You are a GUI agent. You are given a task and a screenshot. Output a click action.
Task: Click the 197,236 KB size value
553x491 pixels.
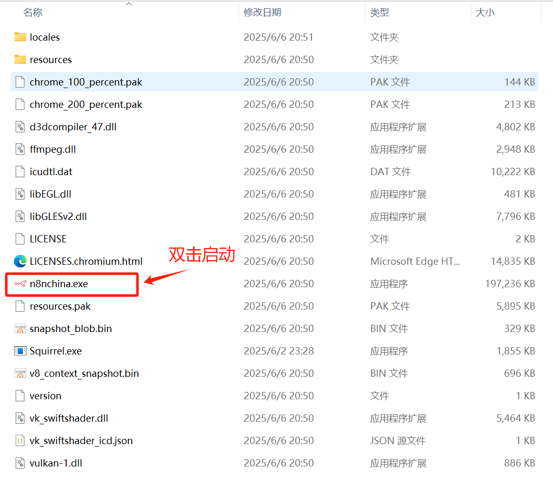(510, 284)
